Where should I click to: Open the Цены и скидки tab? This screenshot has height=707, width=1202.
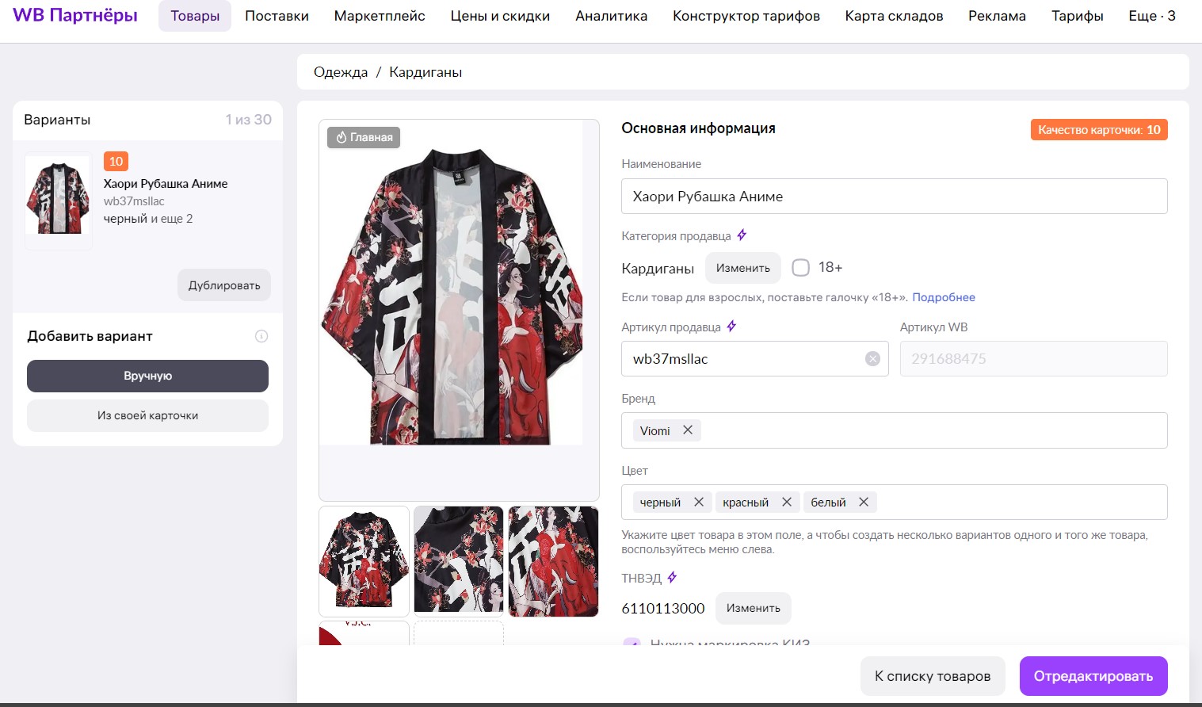500,16
